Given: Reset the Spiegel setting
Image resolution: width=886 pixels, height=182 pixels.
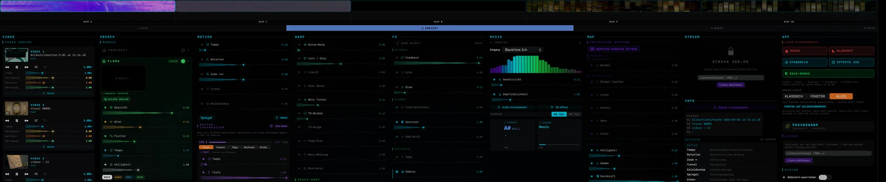Looking at the screenshot, I should pyautogui.click(x=282, y=118).
